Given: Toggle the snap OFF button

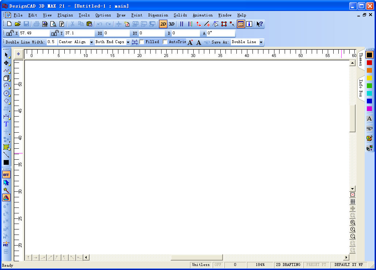Looking at the screenshot, I should pyautogui.click(x=6, y=175).
